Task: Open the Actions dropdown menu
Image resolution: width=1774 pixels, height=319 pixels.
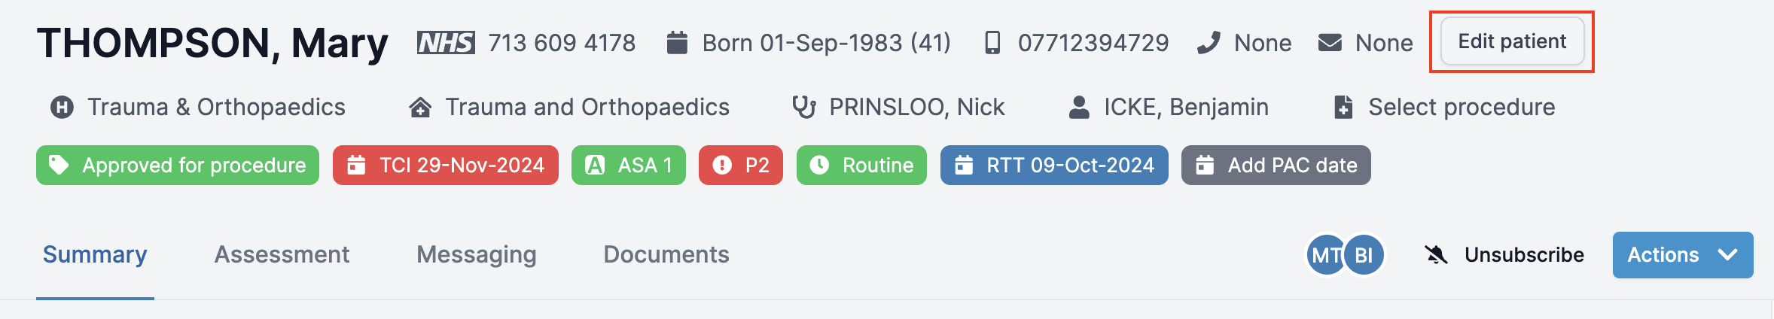Action: click(x=1683, y=255)
